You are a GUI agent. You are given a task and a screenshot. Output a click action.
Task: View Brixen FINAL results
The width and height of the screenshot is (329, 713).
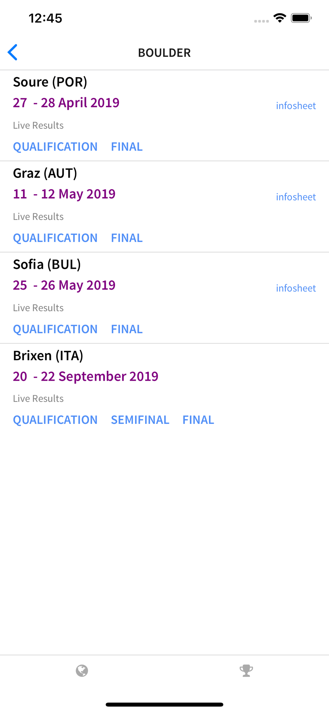tap(198, 420)
